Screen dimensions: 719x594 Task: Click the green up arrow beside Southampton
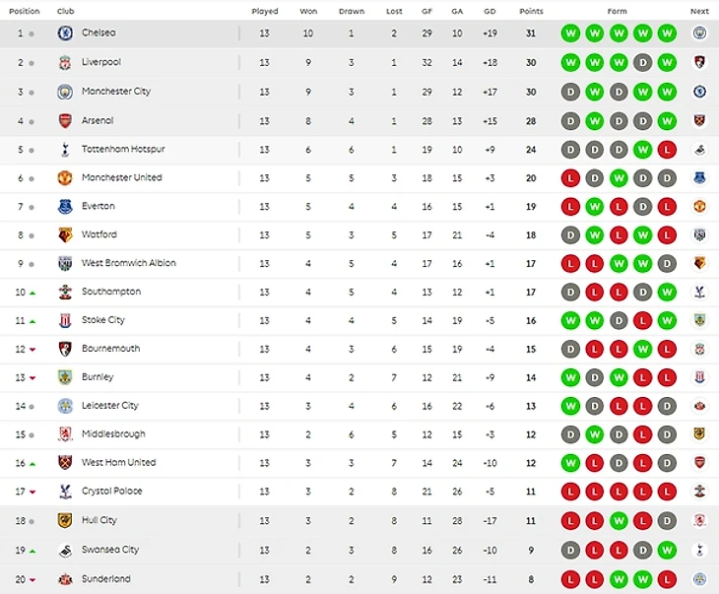[33, 293]
